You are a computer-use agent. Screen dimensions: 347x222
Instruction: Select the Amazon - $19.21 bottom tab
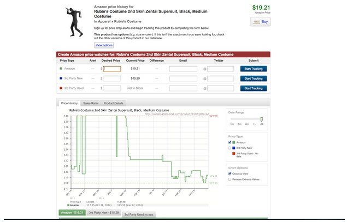72,213
